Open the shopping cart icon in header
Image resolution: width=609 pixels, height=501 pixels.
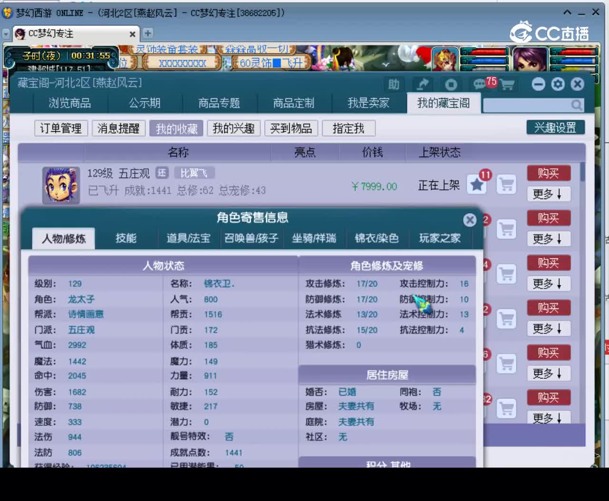coord(508,85)
